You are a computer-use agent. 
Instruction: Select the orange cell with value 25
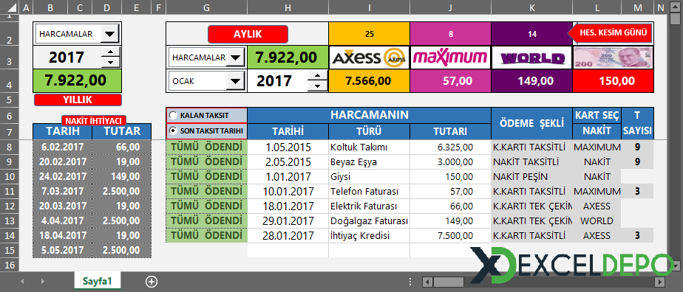pyautogui.click(x=369, y=34)
